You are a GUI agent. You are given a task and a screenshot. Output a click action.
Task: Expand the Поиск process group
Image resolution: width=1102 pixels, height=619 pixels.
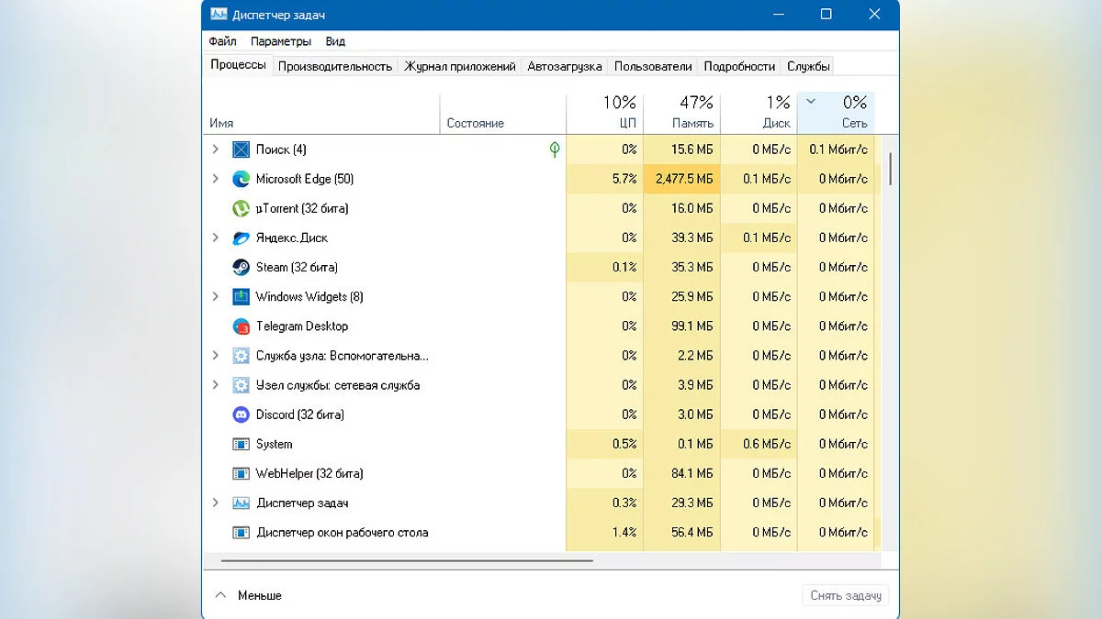pos(216,149)
